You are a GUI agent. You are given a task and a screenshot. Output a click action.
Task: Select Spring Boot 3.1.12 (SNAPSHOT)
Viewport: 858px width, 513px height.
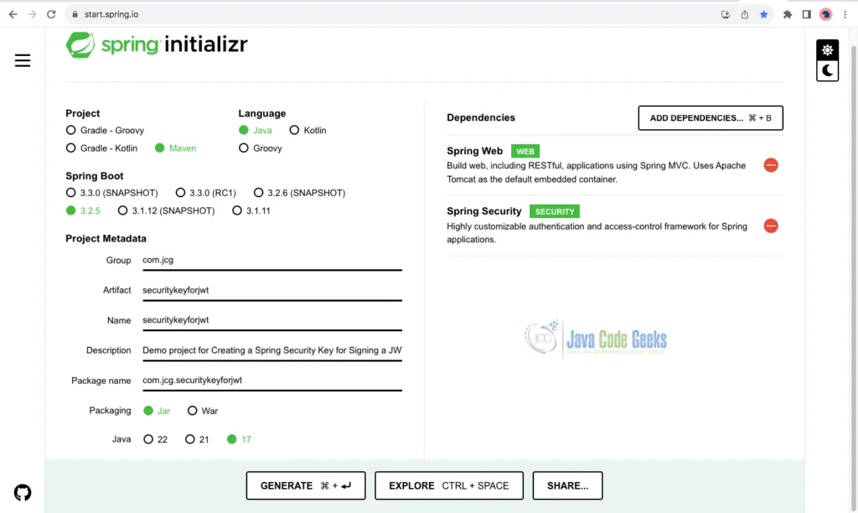point(167,210)
